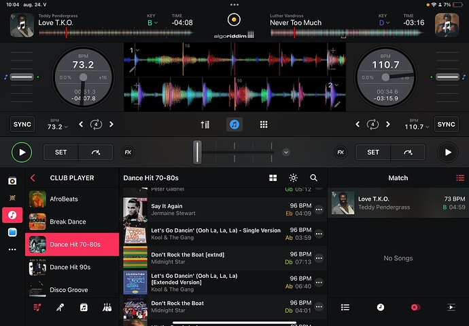Toggle the Match tab in the right panel
Image resolution: width=469 pixels, height=326 pixels.
(415, 307)
